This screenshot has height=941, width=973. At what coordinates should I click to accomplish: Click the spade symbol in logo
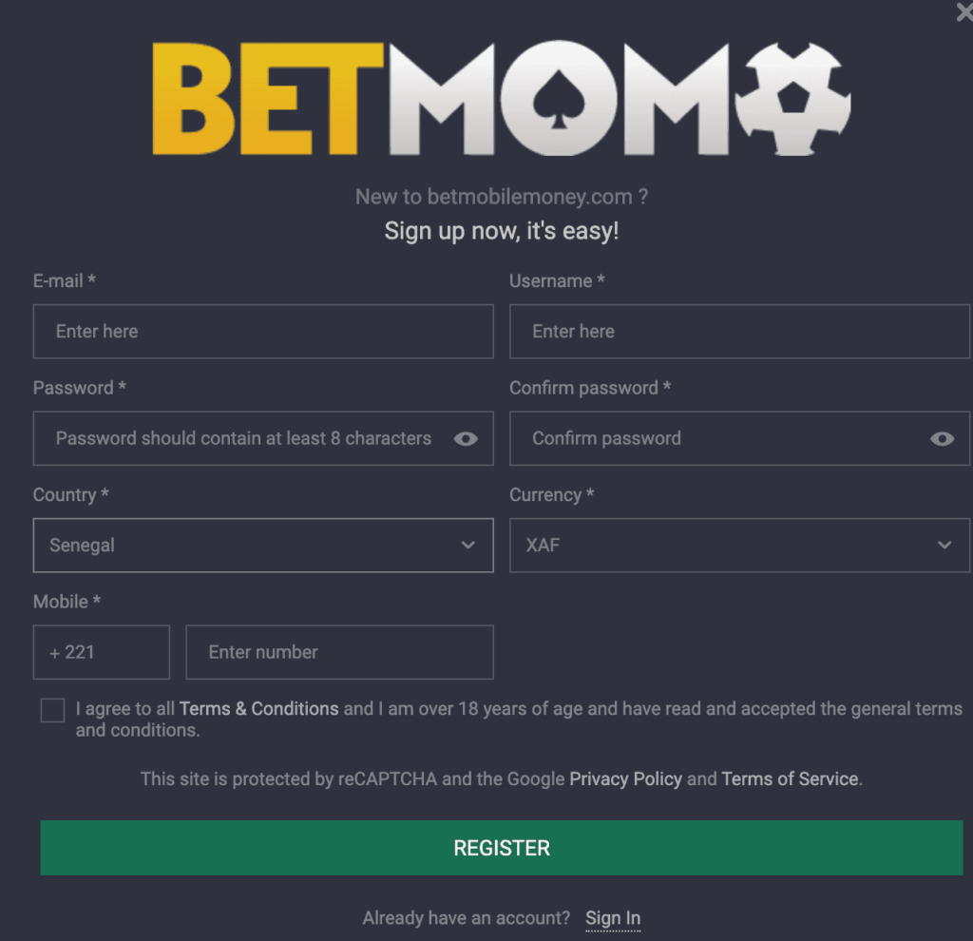pyautogui.click(x=559, y=99)
